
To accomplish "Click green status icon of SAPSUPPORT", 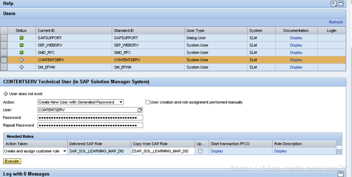I will click(x=21, y=38).
